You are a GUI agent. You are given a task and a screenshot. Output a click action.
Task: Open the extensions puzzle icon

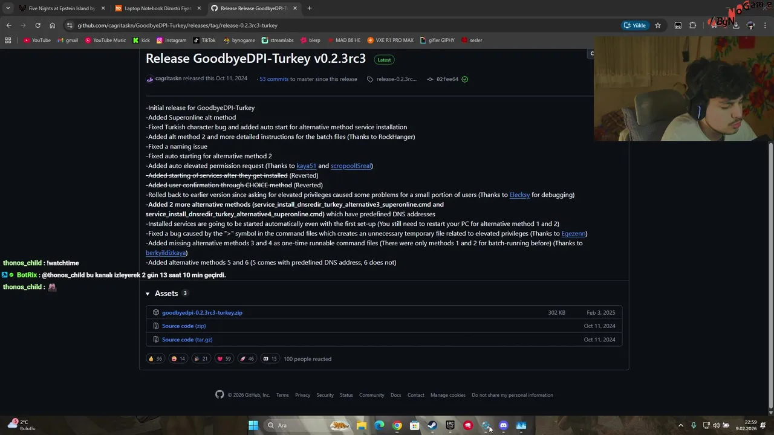coord(693,25)
